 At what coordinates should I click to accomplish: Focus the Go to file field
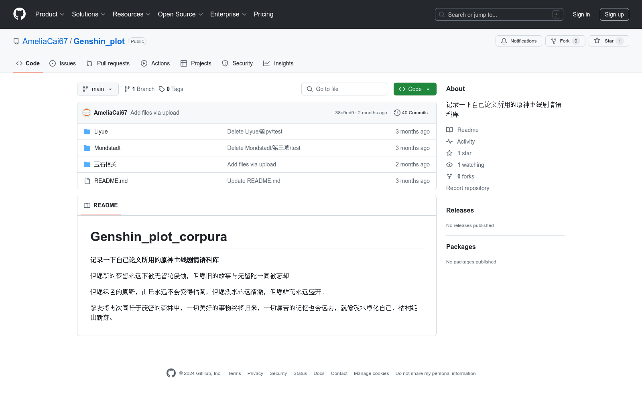point(344,89)
